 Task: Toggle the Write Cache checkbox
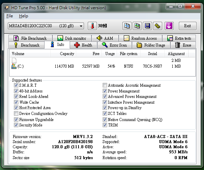coord(16,102)
